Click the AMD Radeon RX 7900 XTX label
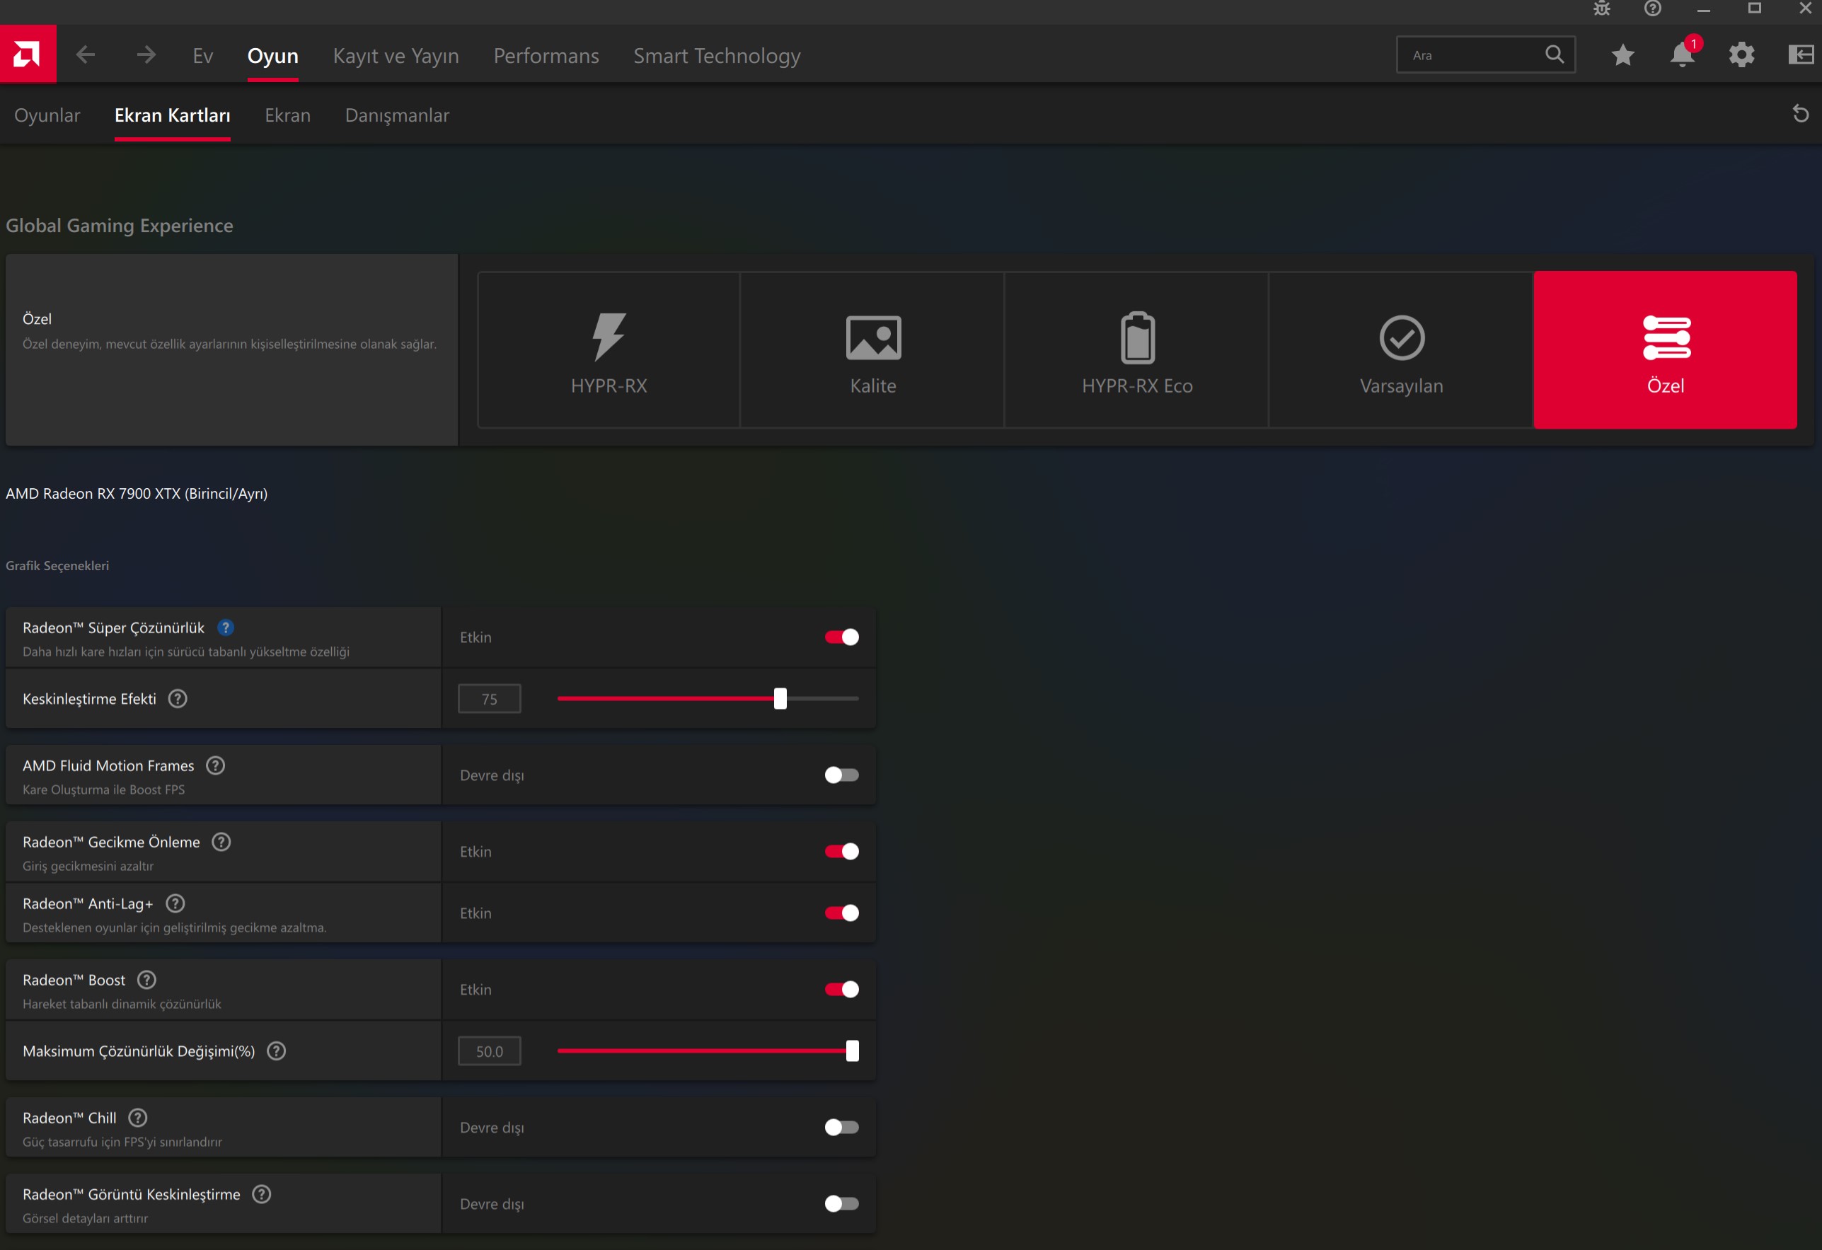Screen dimensions: 1822x1250 point(137,494)
